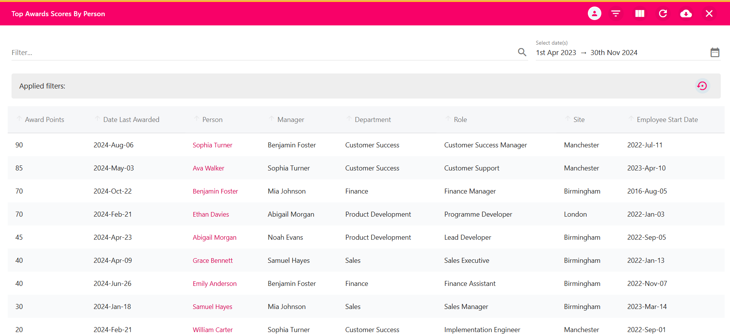Click date 2024-Jan-18
This screenshot has height=334, width=730.
[112, 307]
